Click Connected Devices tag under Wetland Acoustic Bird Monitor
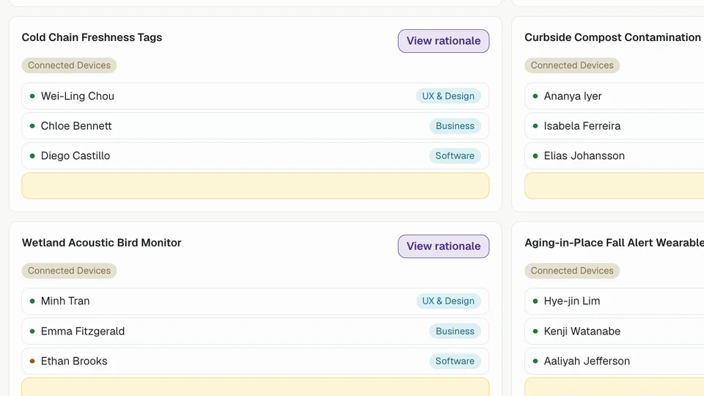This screenshot has height=396, width=704. (x=69, y=271)
